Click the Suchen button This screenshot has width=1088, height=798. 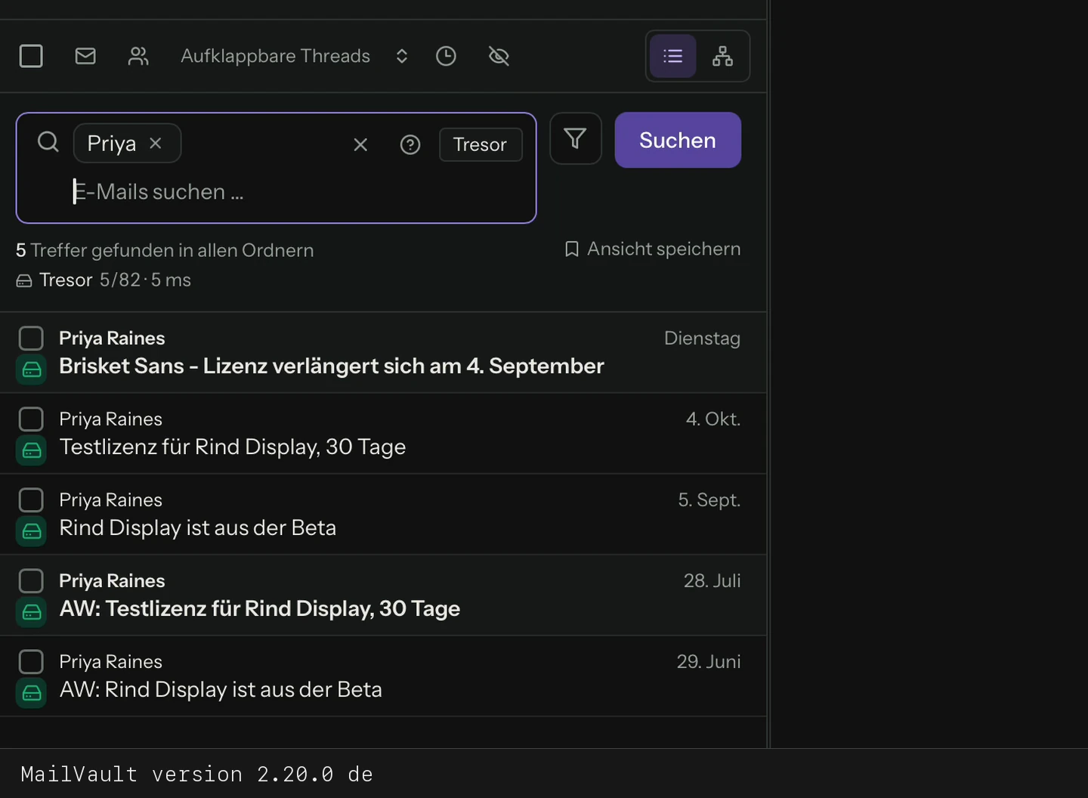[678, 140]
